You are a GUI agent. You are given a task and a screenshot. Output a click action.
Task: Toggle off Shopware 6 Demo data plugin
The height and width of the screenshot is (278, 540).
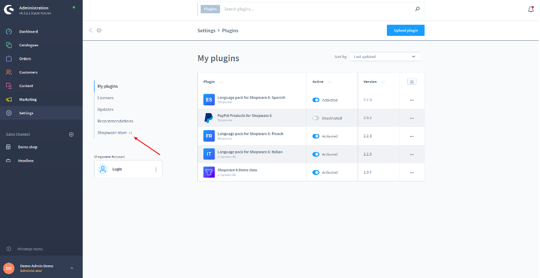(x=316, y=172)
